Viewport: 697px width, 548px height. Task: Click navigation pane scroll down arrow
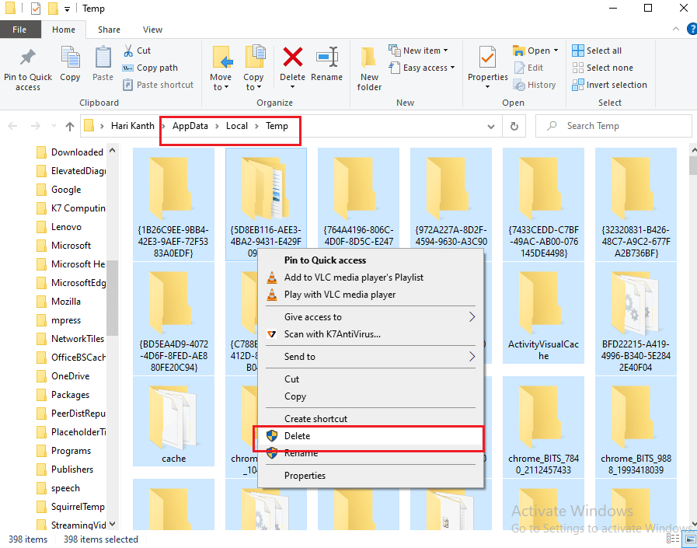point(113,525)
